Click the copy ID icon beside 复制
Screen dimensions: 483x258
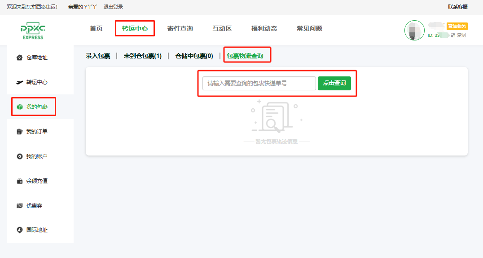[x=453, y=35]
